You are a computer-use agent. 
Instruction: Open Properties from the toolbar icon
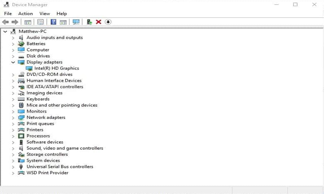coord(40,22)
